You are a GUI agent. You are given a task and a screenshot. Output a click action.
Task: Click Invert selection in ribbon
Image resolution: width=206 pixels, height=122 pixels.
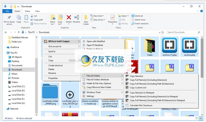pyautogui.click(x=140, y=24)
